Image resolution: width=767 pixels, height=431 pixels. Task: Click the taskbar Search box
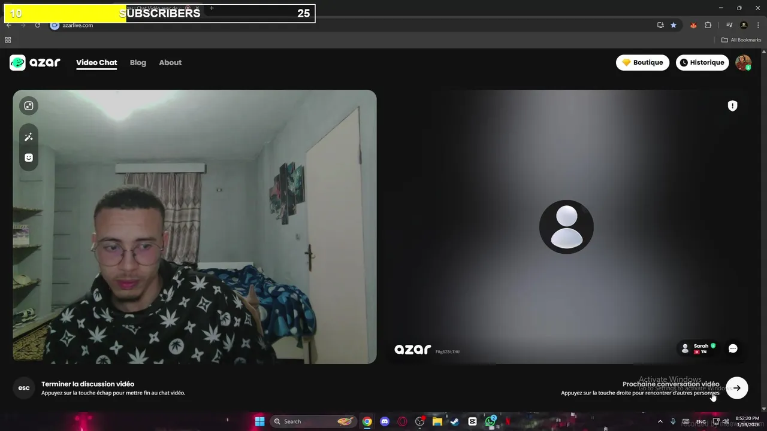click(x=313, y=421)
